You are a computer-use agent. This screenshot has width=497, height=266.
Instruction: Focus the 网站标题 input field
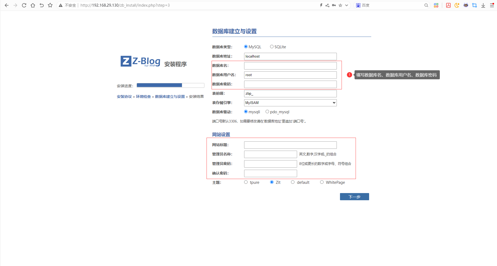click(x=290, y=145)
